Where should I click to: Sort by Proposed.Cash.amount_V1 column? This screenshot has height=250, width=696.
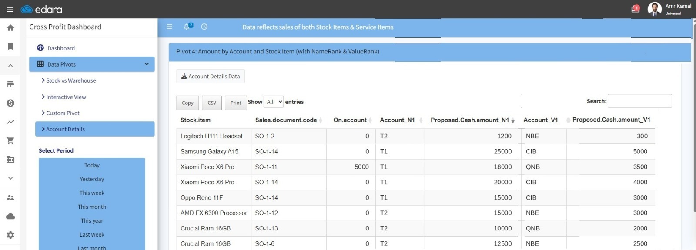coord(611,120)
